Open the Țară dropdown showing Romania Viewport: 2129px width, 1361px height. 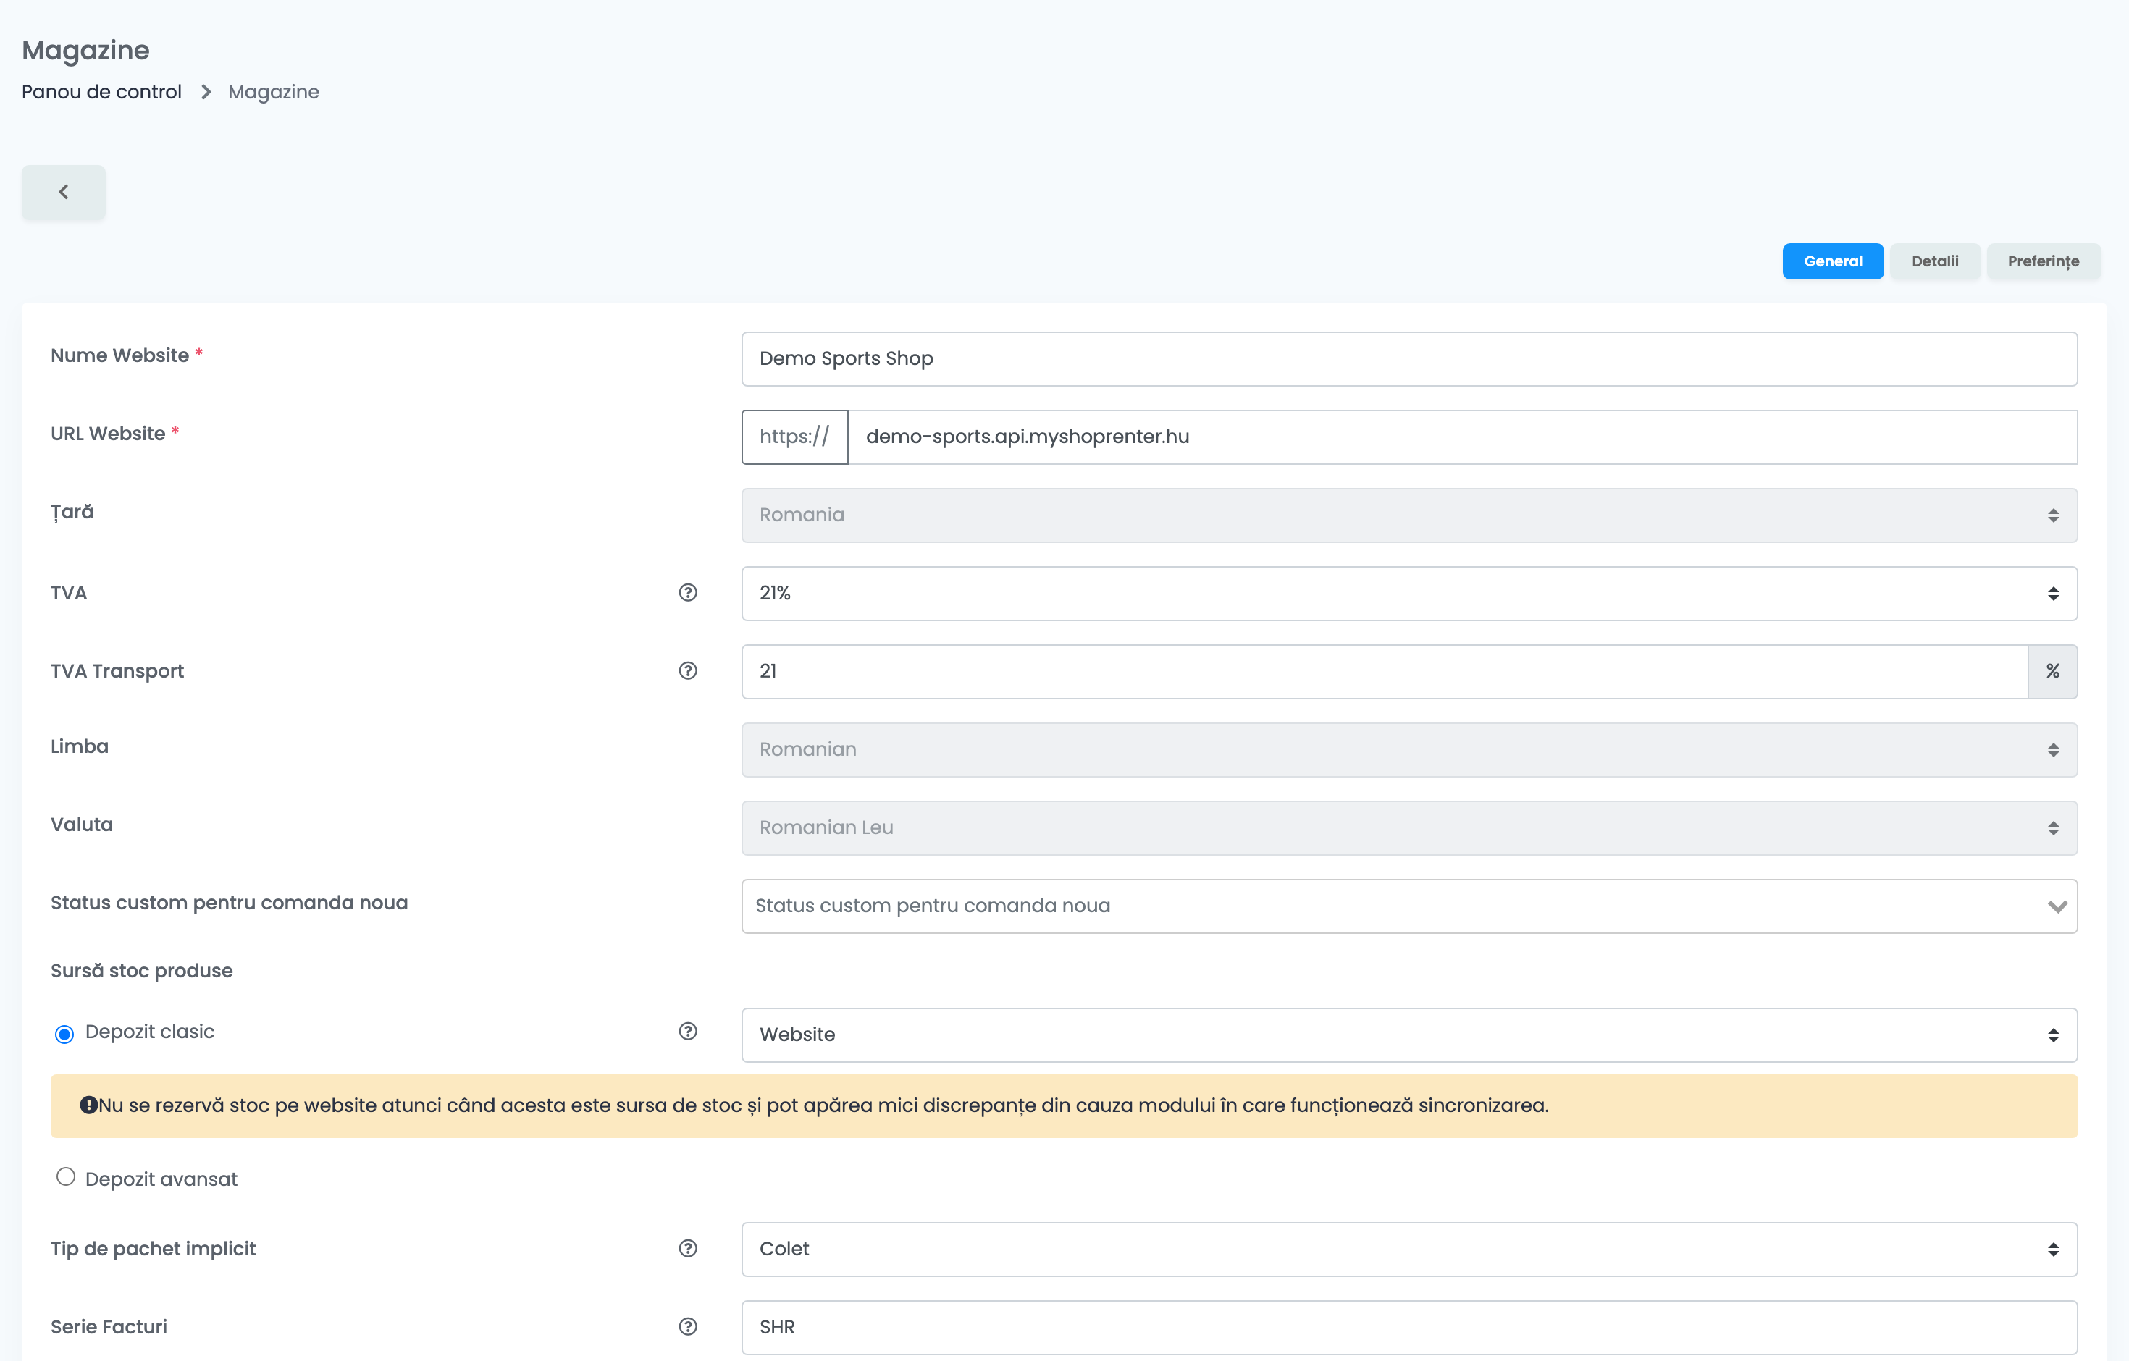point(1409,515)
